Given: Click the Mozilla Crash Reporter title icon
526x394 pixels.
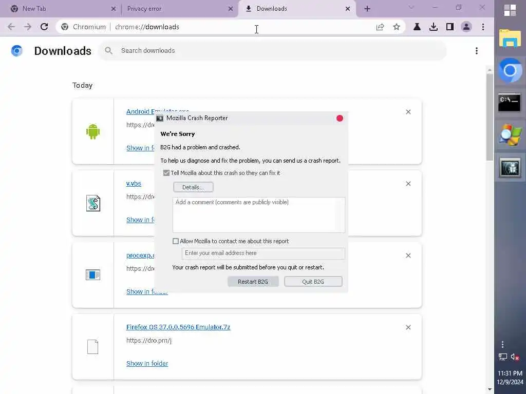Looking at the screenshot, I should [x=160, y=119].
